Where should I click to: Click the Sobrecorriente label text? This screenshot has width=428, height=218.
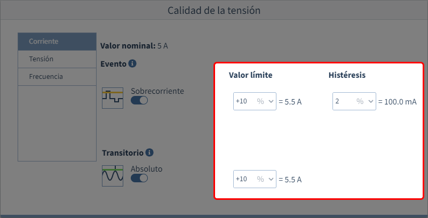click(157, 91)
